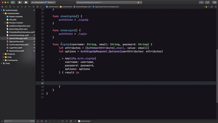218x123 pixels.
Task: Open the warning indicator in activity bar
Action: pyautogui.click(x=138, y=2)
